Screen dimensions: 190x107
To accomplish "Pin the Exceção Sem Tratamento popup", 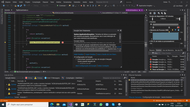I will tap(118, 30).
